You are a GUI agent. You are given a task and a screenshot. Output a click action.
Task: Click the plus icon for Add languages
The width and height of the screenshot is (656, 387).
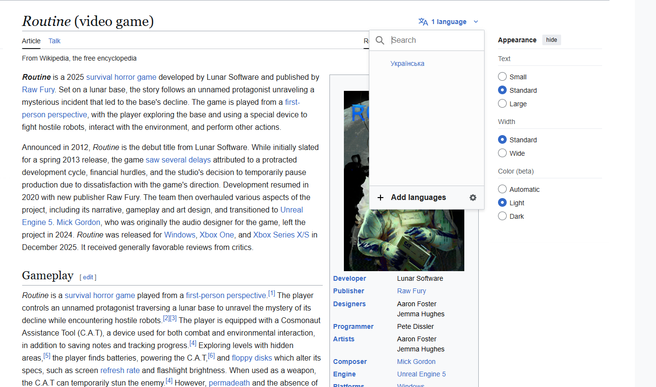point(380,198)
